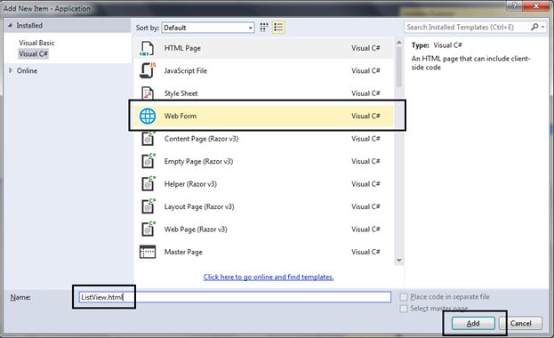Click the Master Page template name
The image size is (554, 338).
183,252
